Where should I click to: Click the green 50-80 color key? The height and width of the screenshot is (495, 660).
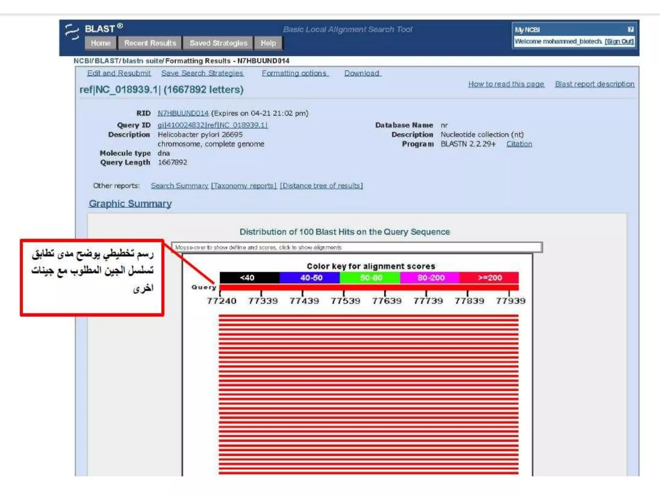(x=370, y=278)
